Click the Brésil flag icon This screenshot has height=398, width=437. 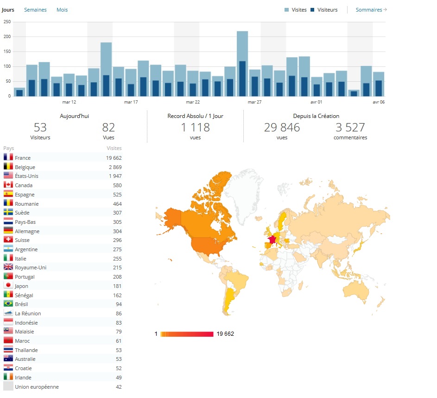(x=8, y=304)
